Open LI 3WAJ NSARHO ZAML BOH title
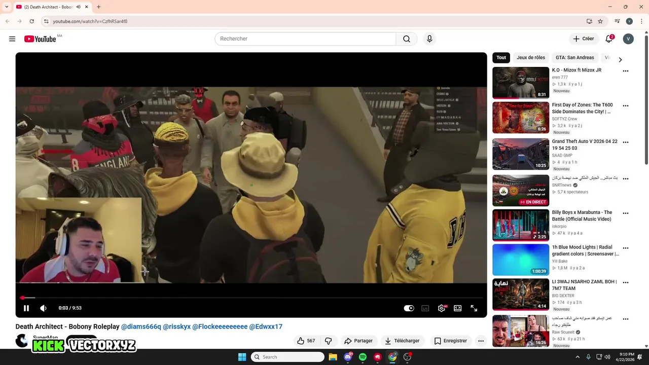649x365 pixels. click(584, 285)
